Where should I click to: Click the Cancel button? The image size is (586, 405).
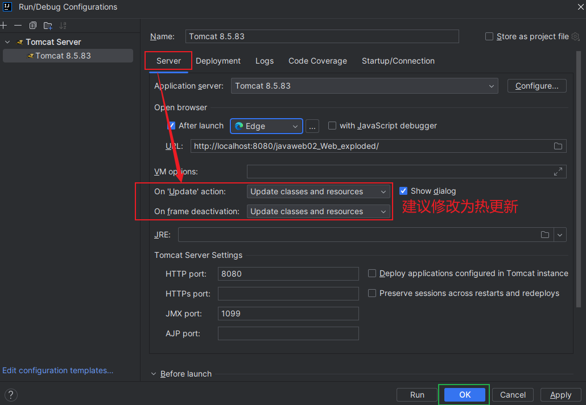[513, 395]
